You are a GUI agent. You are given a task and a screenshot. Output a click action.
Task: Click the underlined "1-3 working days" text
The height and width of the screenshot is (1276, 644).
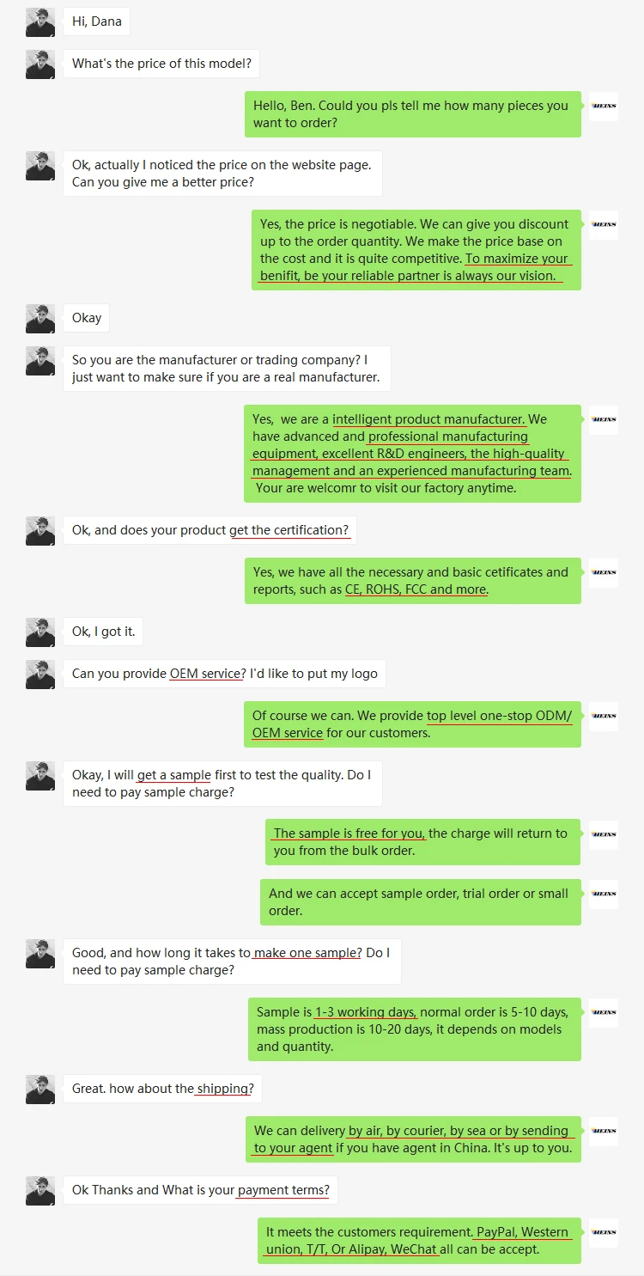pos(366,1012)
